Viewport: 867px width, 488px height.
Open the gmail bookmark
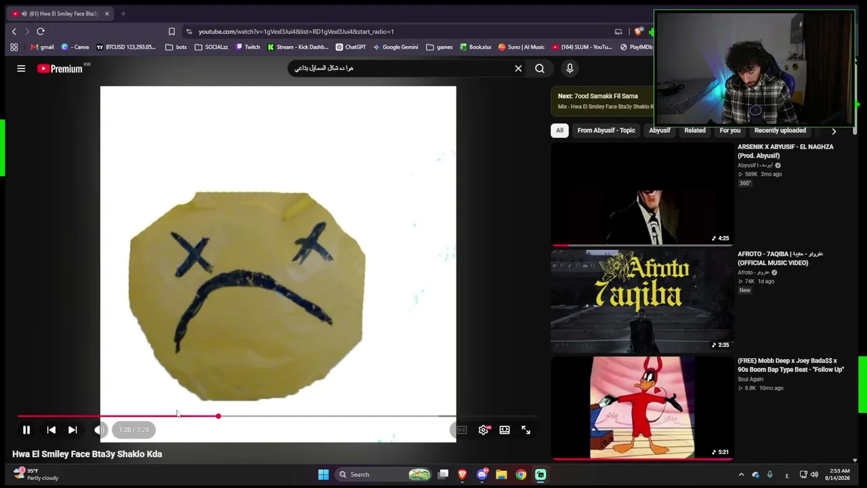[x=42, y=47]
